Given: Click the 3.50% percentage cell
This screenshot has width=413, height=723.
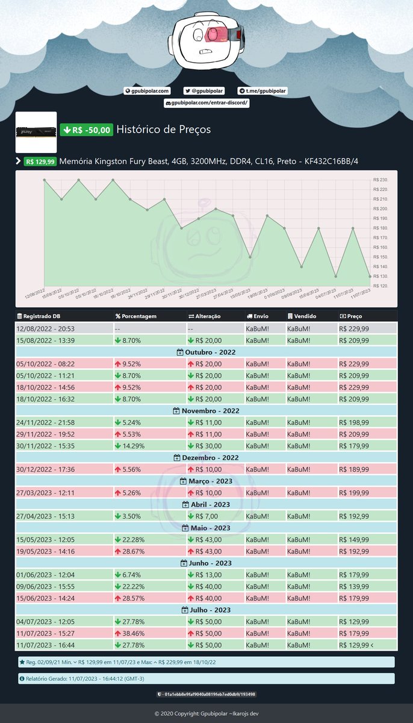Looking at the screenshot, I should point(149,516).
